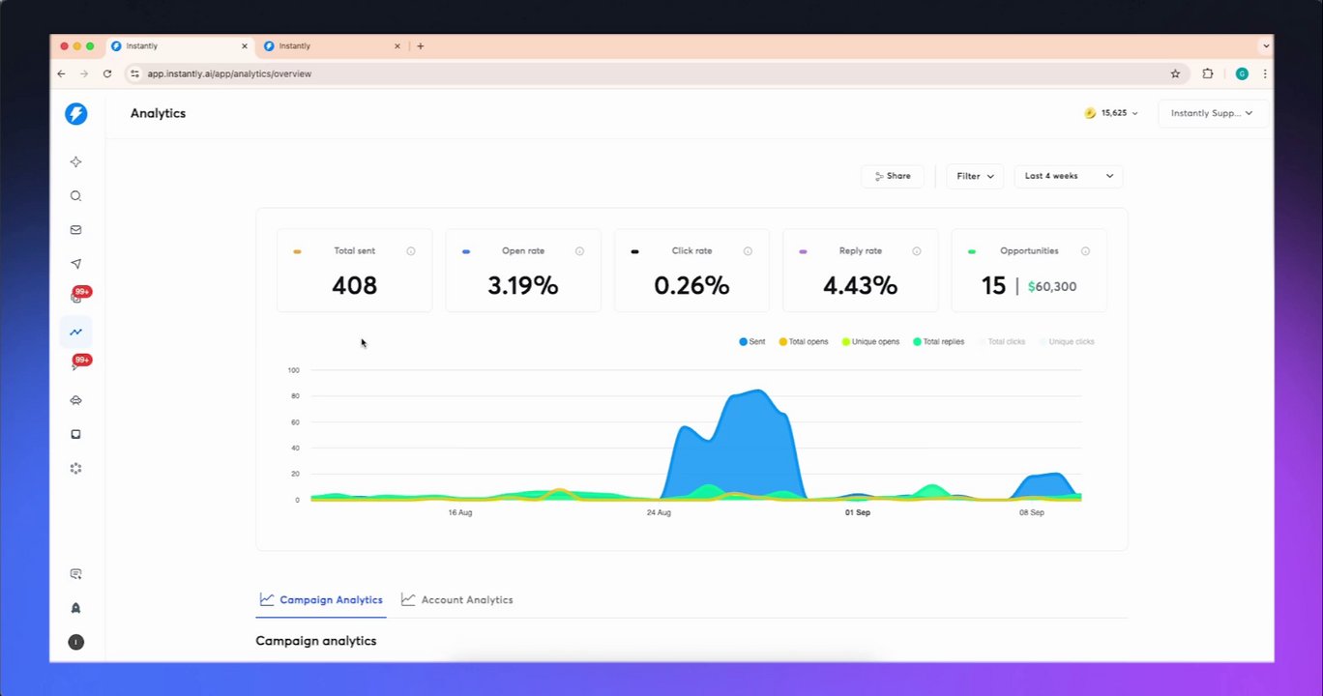This screenshot has width=1323, height=696.
Task: Click the sparkle copilot icon in sidebar
Action: pos(75,162)
